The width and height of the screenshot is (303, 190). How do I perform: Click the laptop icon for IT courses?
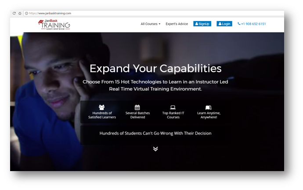pyautogui.click(x=173, y=107)
